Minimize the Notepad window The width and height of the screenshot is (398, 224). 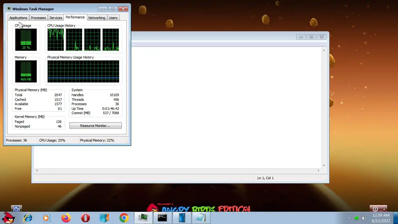pyautogui.click(x=301, y=37)
